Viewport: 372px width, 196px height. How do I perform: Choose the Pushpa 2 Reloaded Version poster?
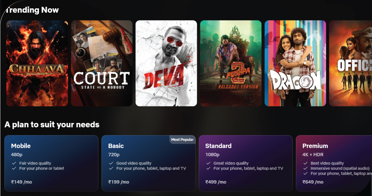pyautogui.click(x=231, y=63)
